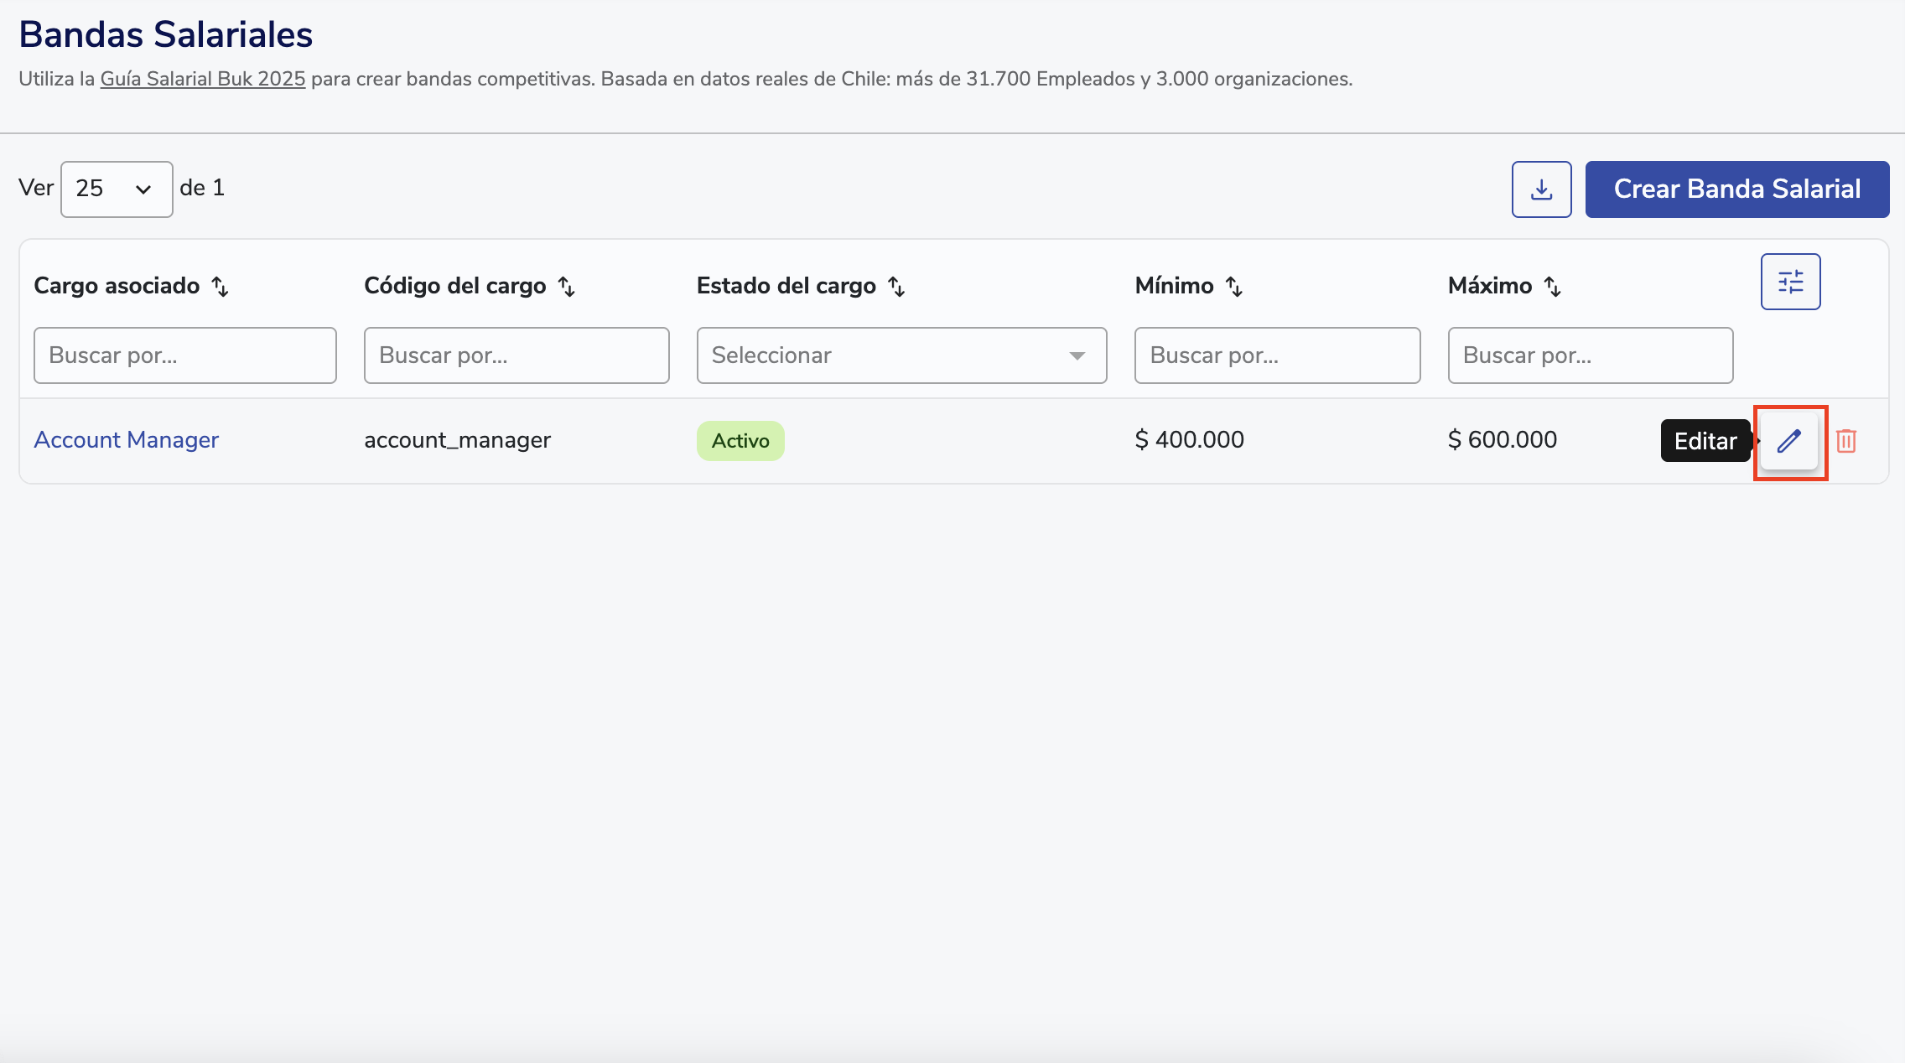Open the Ver 25 rows-per-page dropdown
Screen dimensions: 1905x1063
(x=117, y=189)
